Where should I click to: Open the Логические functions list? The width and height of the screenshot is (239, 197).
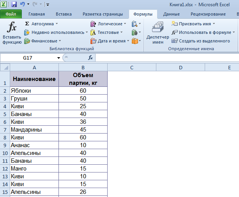[x=108, y=24]
